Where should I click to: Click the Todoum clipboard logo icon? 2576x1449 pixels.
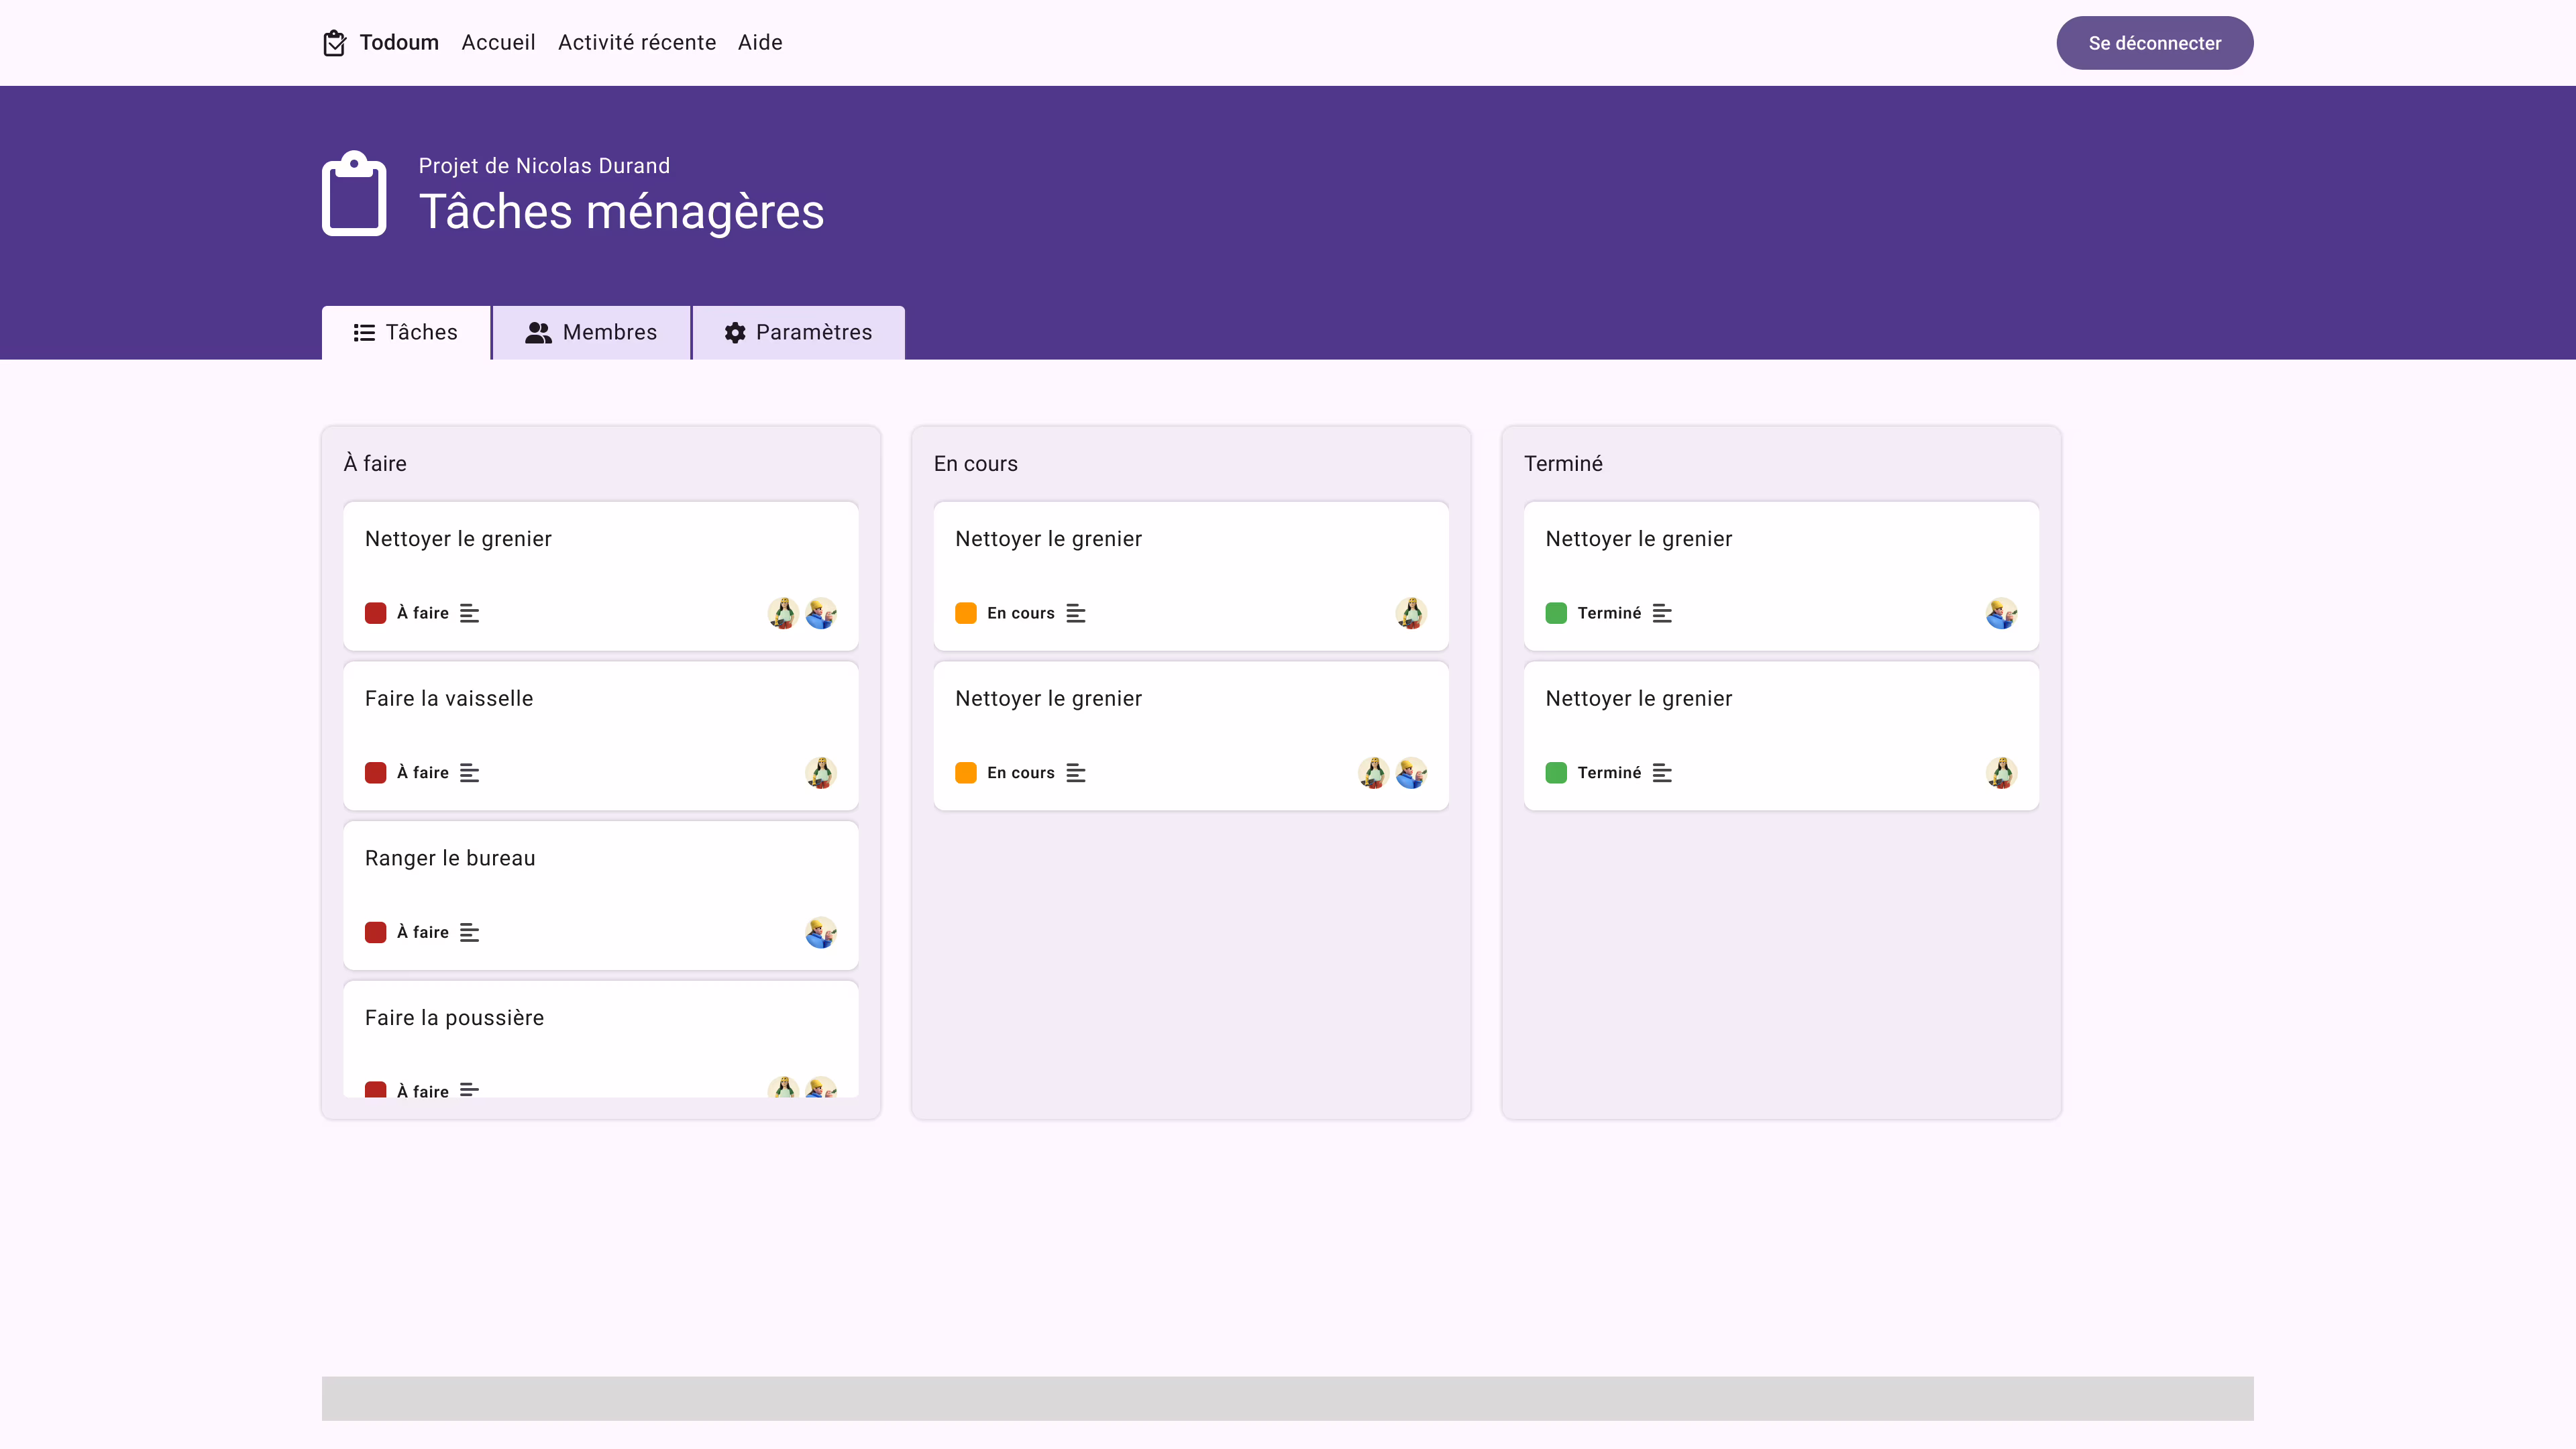[334, 43]
